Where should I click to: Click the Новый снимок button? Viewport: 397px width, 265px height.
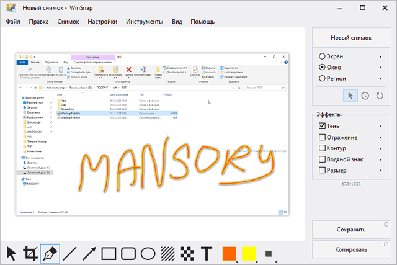[350, 37]
